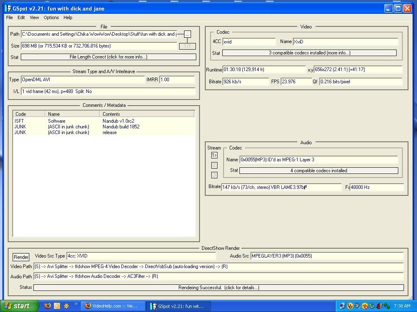417x312 pixels.
Task: Click the Render button
Action: [21, 257]
